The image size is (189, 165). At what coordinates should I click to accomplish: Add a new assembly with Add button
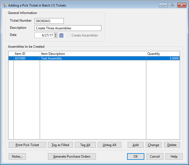click(136, 145)
